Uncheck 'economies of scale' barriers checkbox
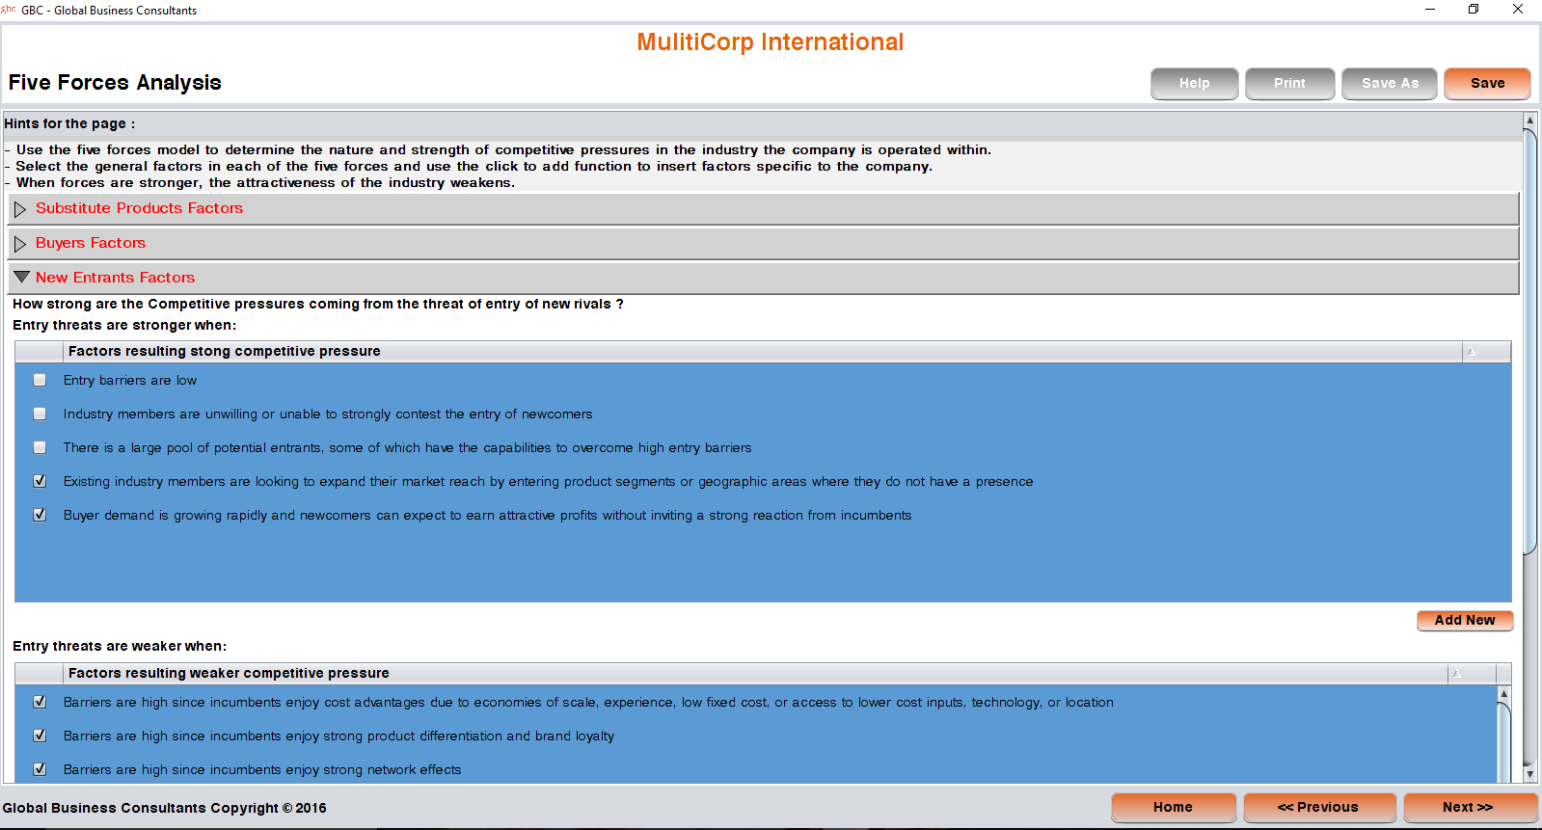The height and width of the screenshot is (830, 1542). pos(40,702)
